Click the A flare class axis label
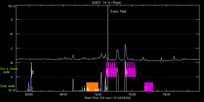204x102 pixels. coord(12,77)
